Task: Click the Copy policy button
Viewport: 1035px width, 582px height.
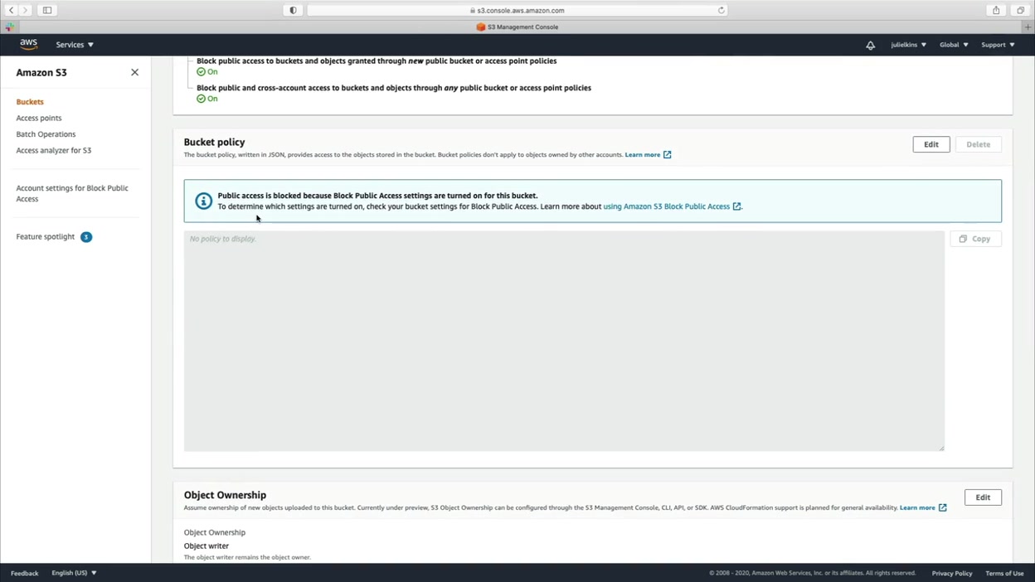Action: (x=975, y=239)
